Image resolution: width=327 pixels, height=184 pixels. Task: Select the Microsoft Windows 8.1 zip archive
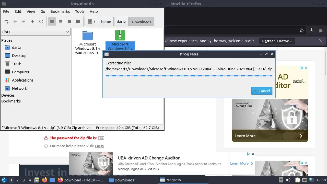pyautogui.click(x=120, y=36)
